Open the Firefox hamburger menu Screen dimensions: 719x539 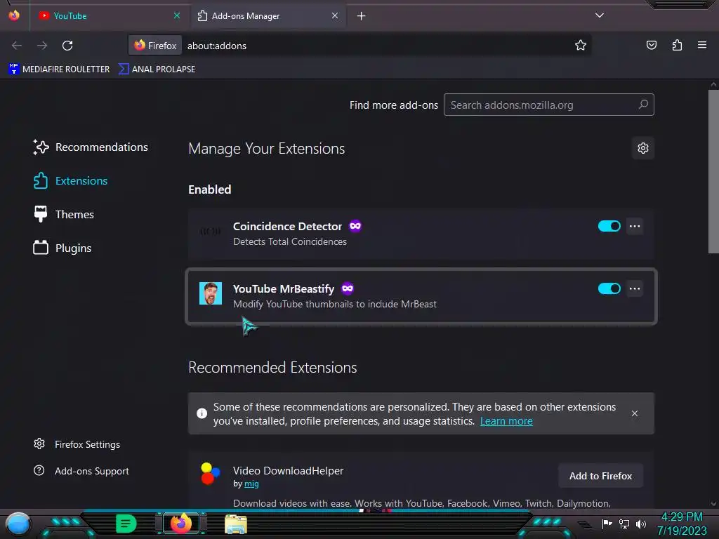coord(702,45)
